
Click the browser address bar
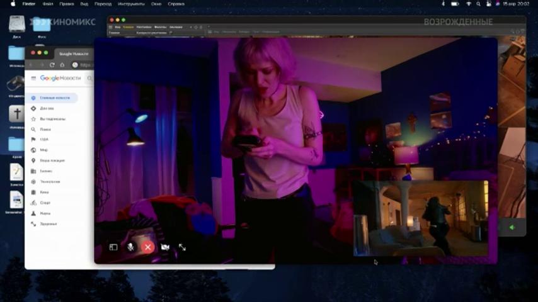(x=83, y=65)
